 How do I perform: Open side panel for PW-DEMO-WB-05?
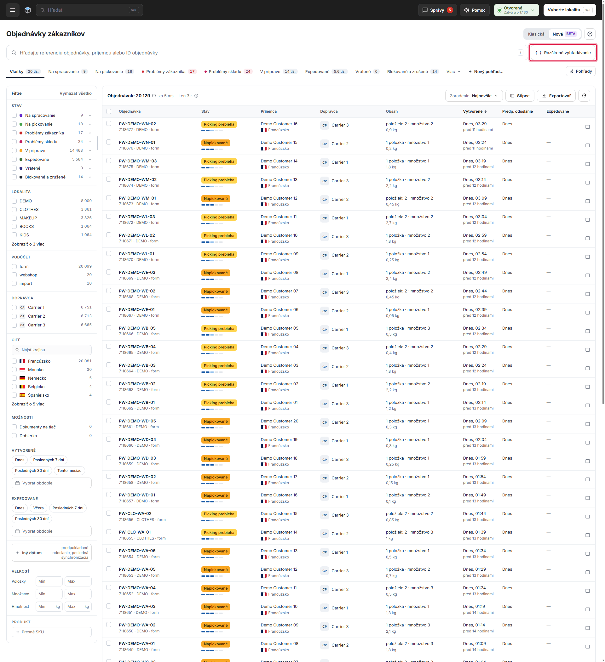point(588,331)
